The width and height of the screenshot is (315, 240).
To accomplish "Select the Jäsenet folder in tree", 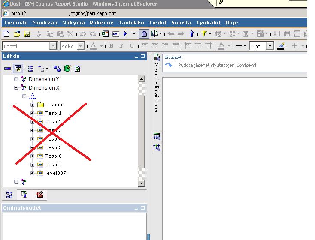I will pos(55,105).
